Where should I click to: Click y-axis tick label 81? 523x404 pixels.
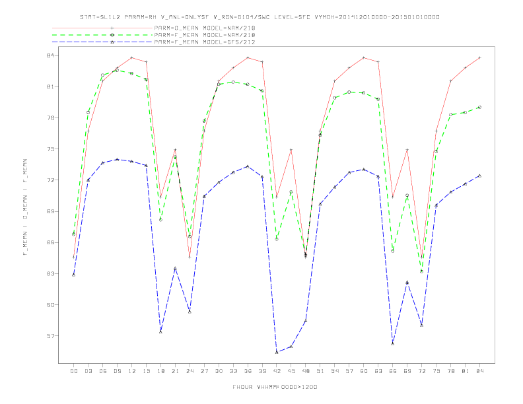click(51, 86)
